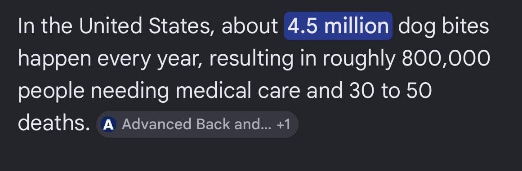Click the +1 additional sources indicator
Image resolution: width=522 pixels, height=171 pixels.
(283, 124)
